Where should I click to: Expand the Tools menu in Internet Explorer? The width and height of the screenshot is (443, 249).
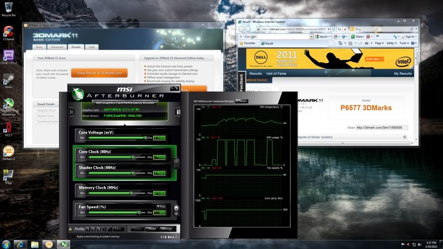pos(404,43)
